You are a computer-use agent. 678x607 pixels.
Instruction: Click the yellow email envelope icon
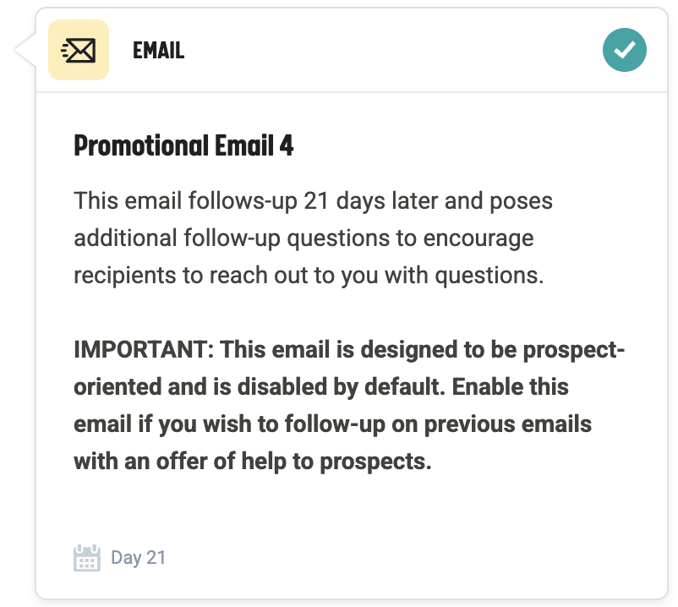click(79, 51)
